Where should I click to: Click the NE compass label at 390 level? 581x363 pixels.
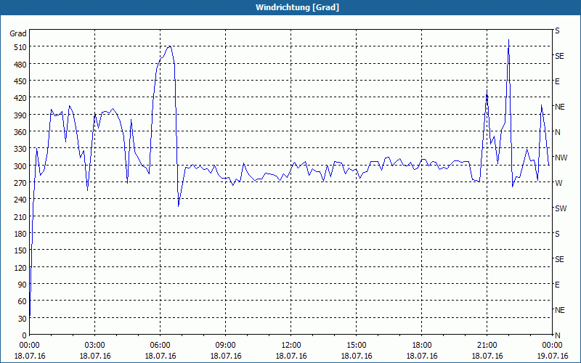coord(559,107)
